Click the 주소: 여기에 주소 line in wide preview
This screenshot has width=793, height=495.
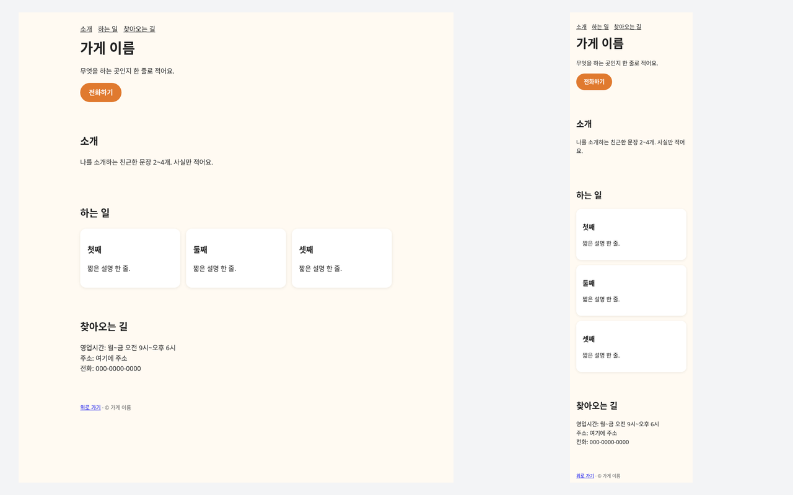click(103, 358)
